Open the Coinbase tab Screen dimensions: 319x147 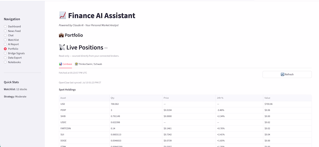click(x=65, y=64)
